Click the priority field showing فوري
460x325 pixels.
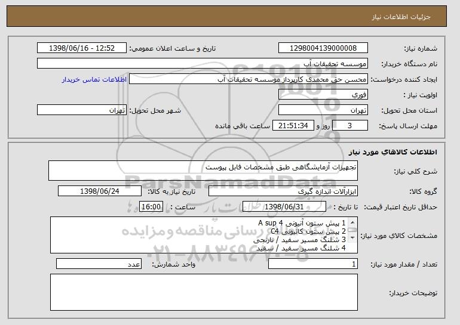click(x=323, y=95)
